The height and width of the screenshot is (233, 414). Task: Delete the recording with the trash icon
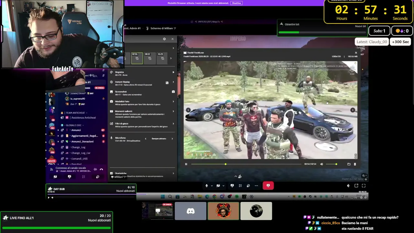(355, 164)
